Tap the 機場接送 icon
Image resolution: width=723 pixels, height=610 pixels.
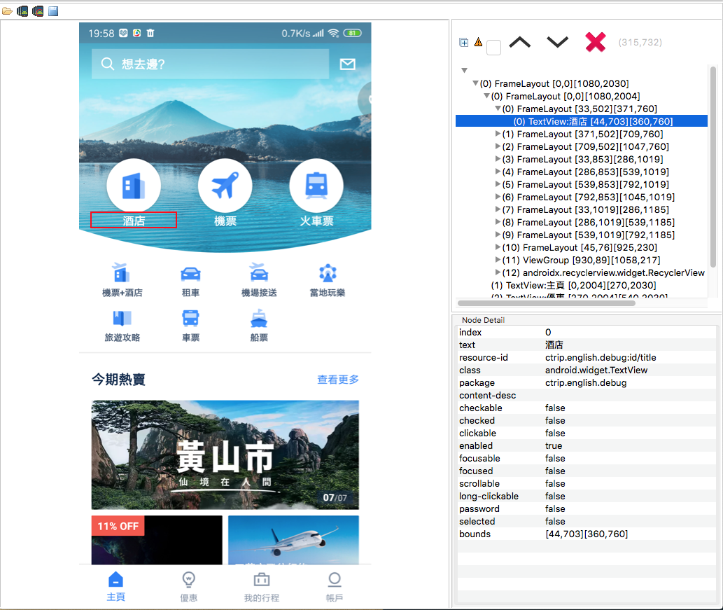[259, 272]
